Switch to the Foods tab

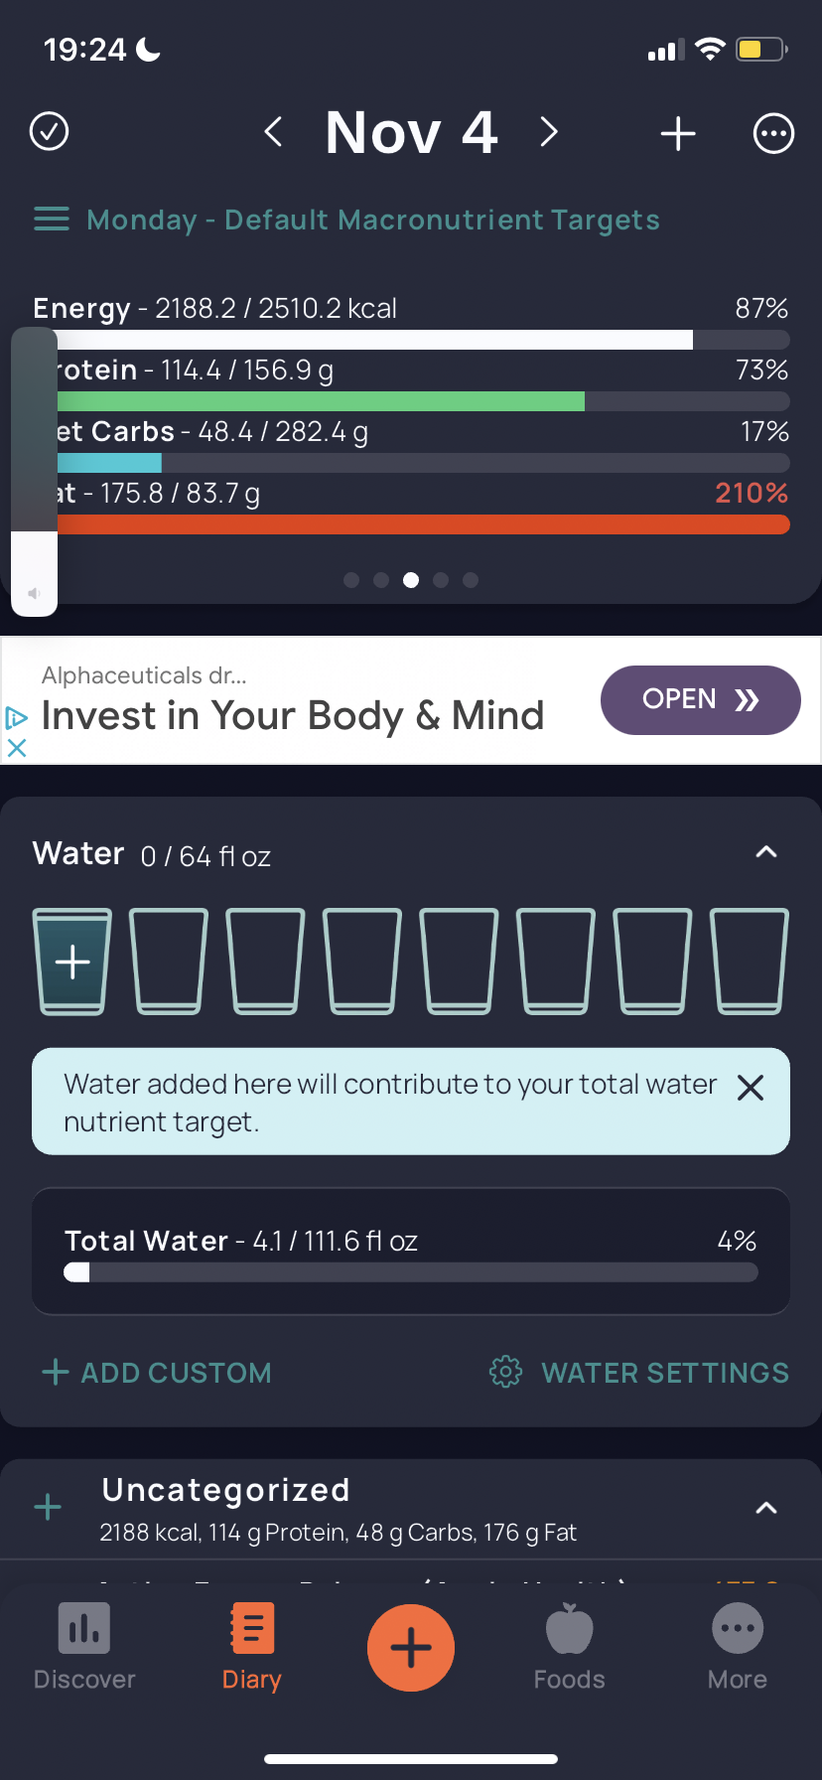click(x=569, y=1648)
